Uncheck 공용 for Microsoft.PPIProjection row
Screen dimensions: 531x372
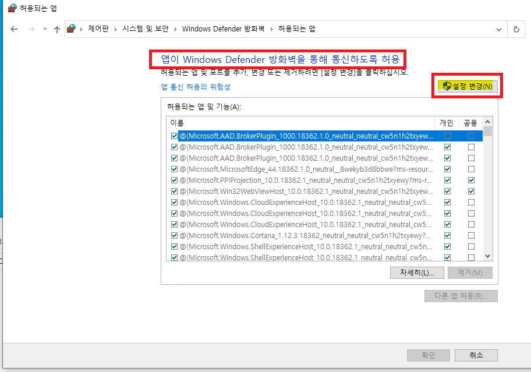click(471, 180)
